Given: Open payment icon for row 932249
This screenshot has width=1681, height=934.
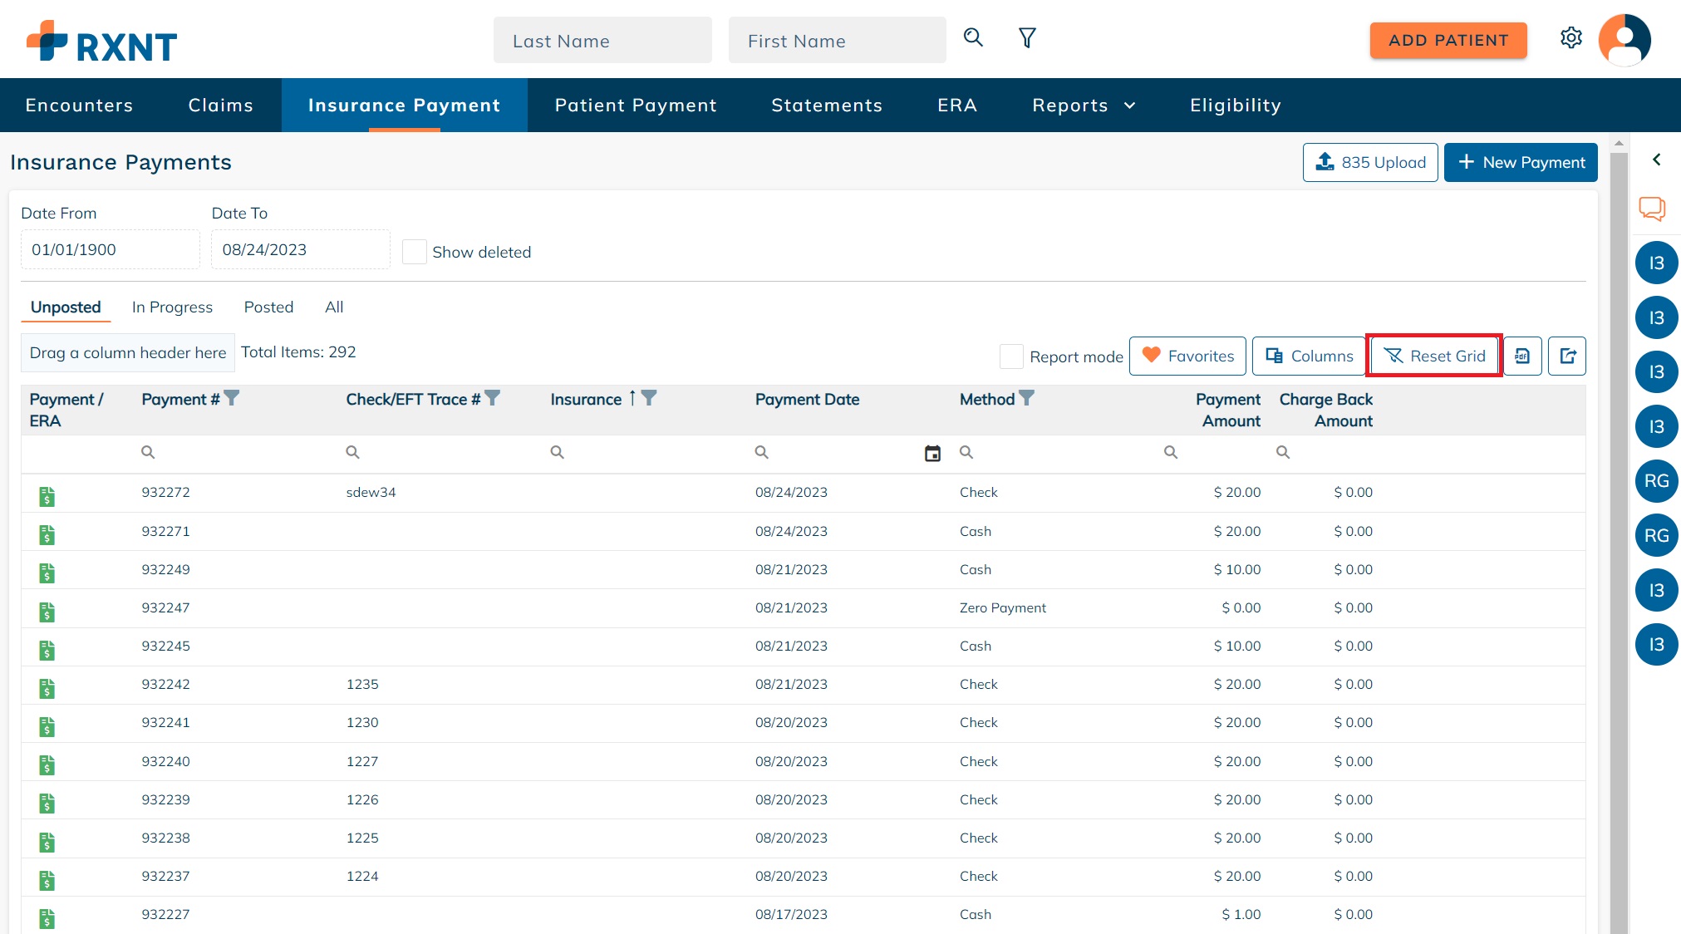Looking at the screenshot, I should click(x=47, y=573).
